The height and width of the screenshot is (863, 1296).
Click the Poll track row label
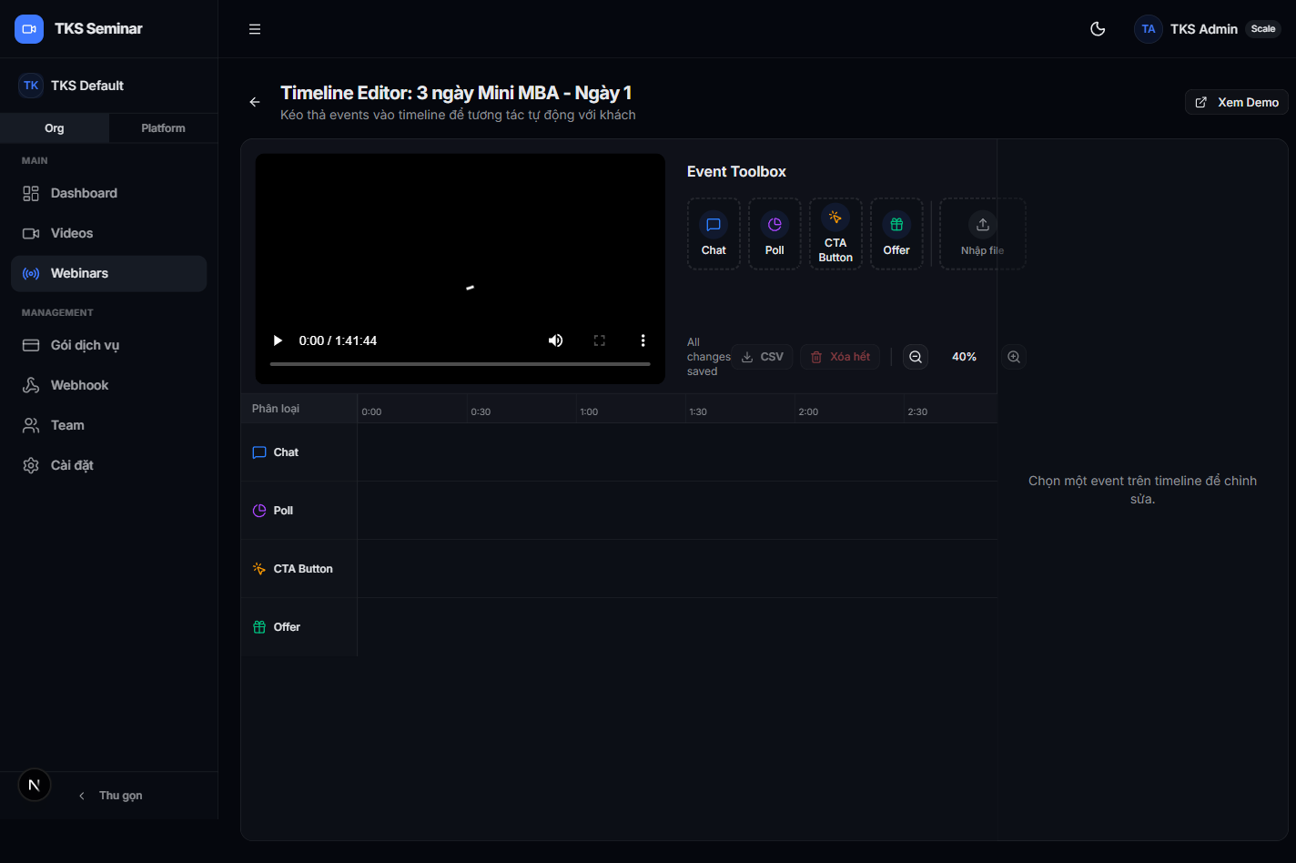[x=299, y=511]
